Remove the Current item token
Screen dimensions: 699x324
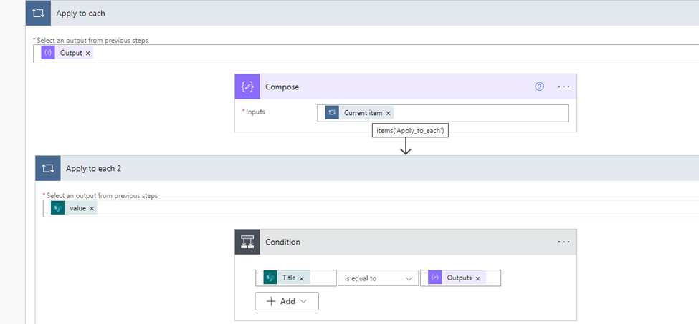pos(389,113)
